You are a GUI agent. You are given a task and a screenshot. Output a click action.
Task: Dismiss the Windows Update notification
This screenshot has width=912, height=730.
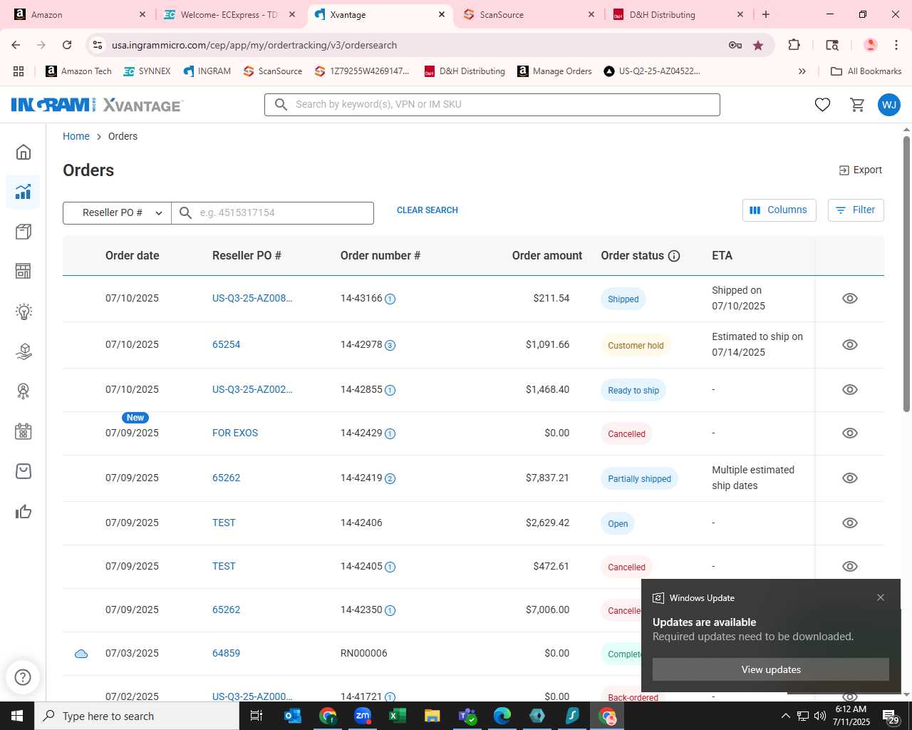point(881,597)
